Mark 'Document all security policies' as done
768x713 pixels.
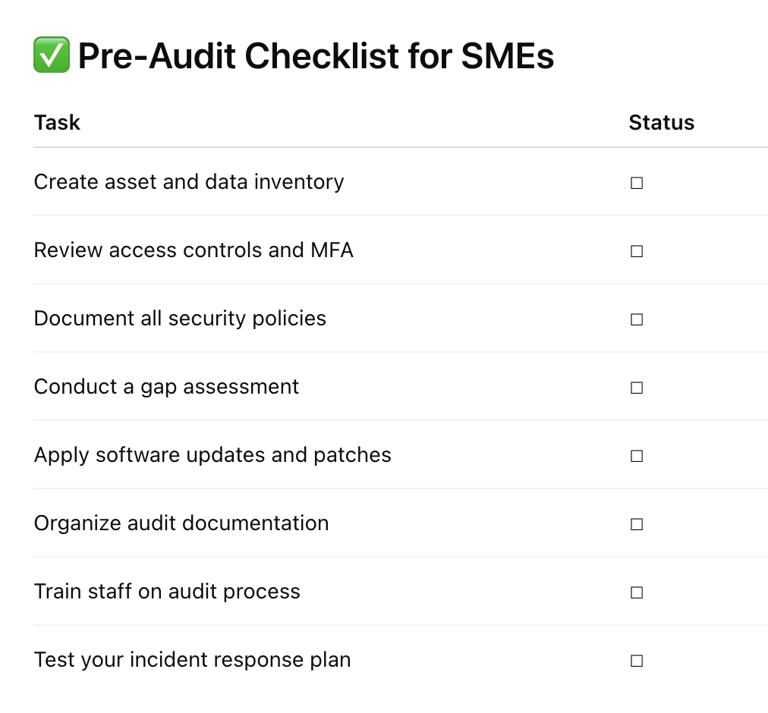click(x=636, y=319)
